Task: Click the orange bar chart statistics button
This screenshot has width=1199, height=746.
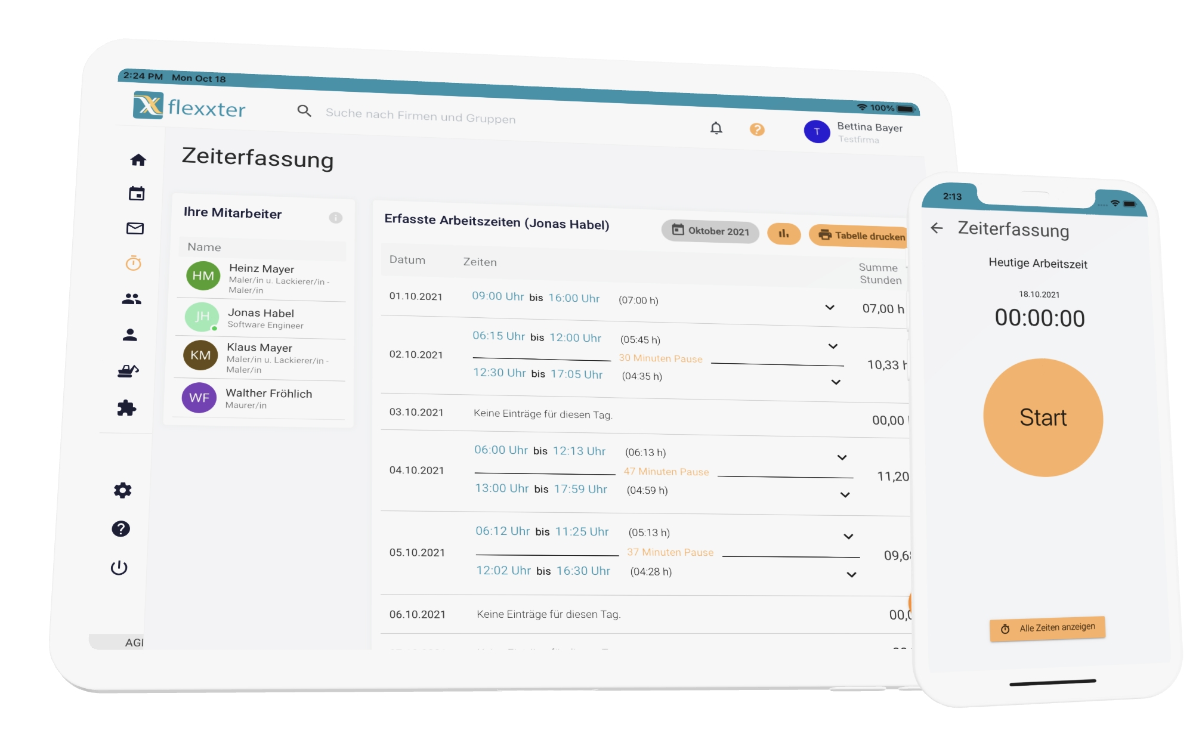Action: coord(784,234)
